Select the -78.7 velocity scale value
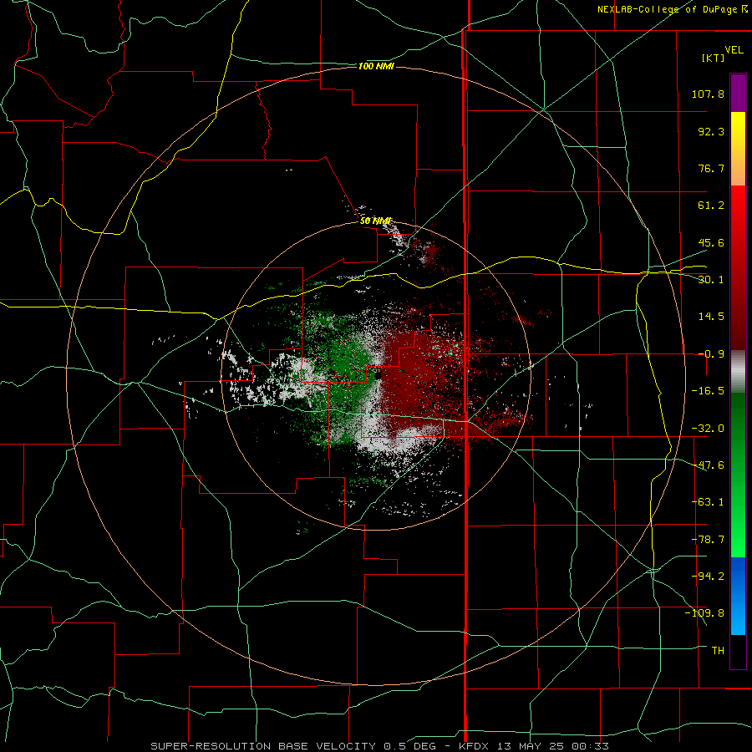752x752 pixels. pyautogui.click(x=708, y=540)
